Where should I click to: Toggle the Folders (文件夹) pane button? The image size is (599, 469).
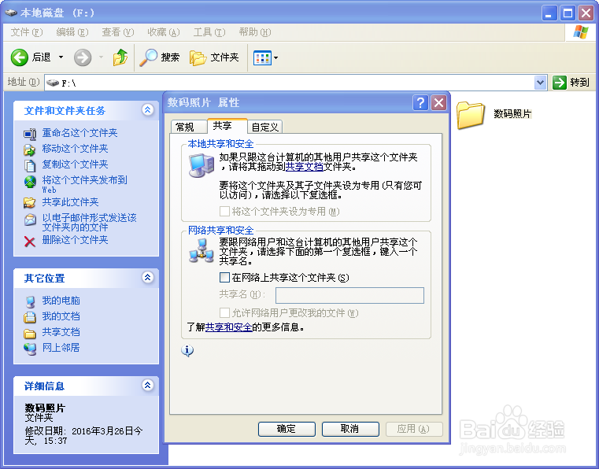point(214,57)
